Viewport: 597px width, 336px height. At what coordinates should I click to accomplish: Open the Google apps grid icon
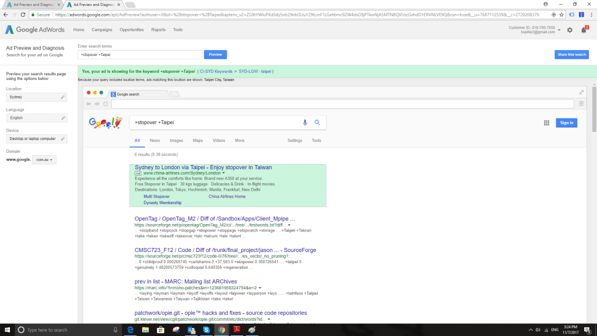(x=546, y=123)
